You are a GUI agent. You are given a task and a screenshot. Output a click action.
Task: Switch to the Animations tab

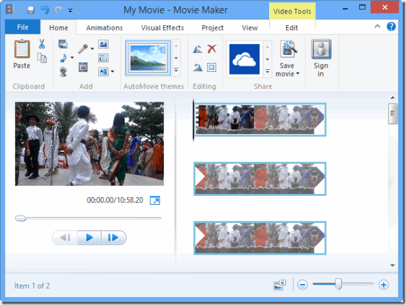104,28
